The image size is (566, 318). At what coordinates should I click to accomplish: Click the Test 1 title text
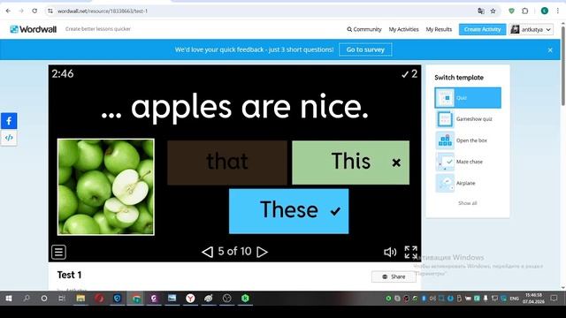(69, 275)
